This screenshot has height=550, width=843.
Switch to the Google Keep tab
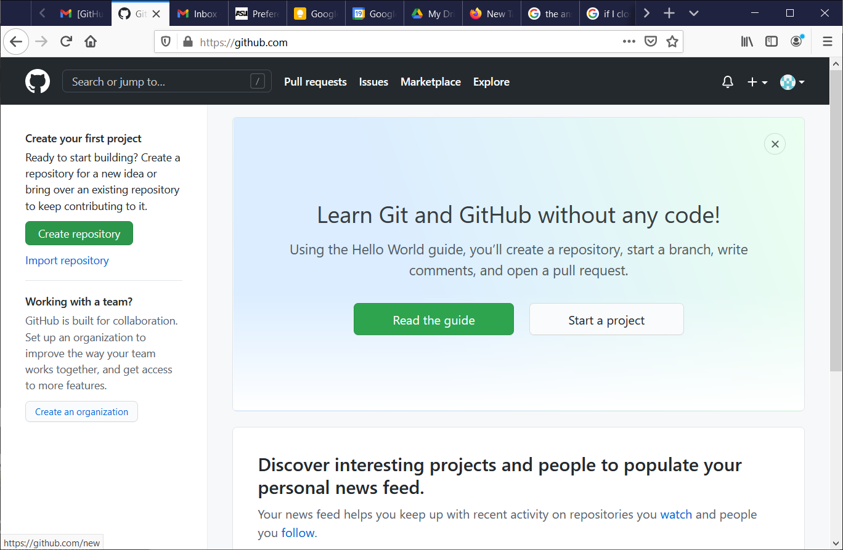(316, 14)
